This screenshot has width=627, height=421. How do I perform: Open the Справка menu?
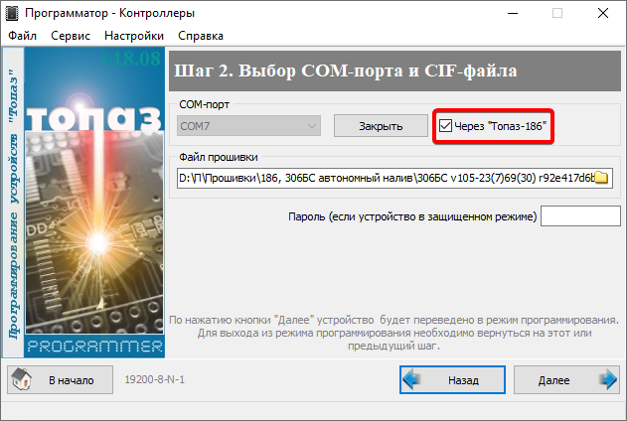point(201,36)
